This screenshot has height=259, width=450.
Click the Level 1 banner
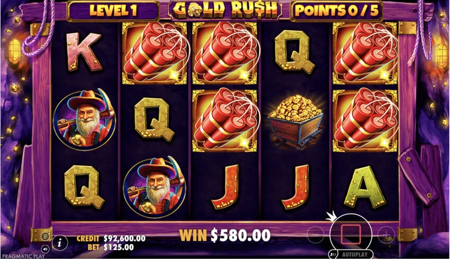[x=113, y=11]
